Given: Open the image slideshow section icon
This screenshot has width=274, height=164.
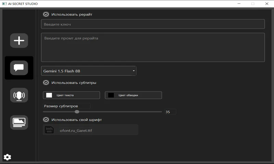Looking at the screenshot, I should pyautogui.click(x=19, y=122).
